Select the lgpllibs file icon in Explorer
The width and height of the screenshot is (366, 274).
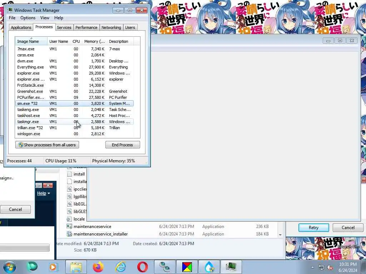[x=69, y=197]
